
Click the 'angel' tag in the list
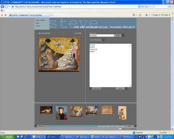click(x=92, y=52)
